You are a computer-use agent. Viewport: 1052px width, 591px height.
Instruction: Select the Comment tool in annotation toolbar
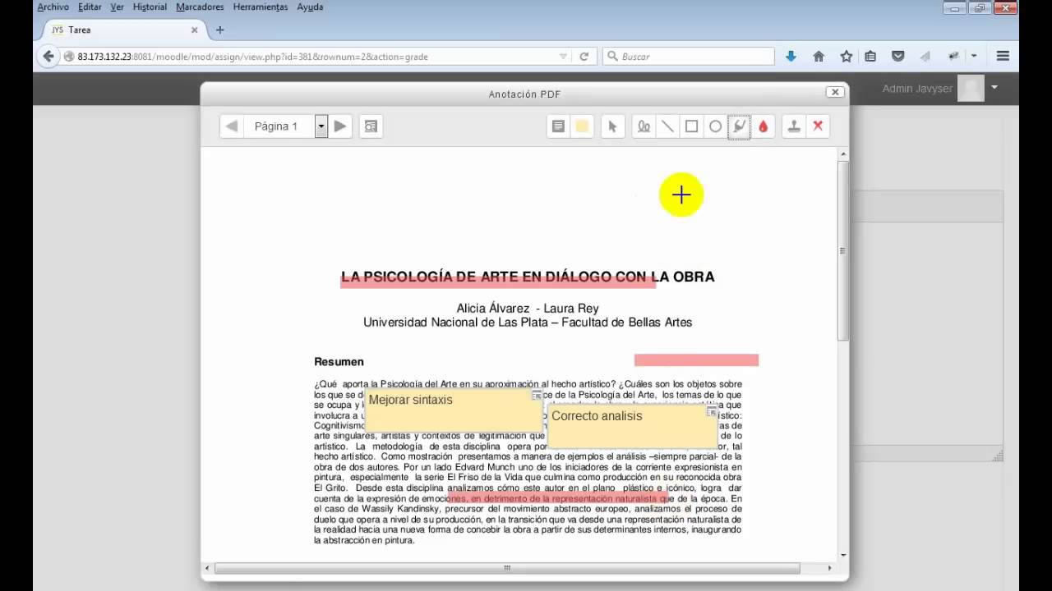pyautogui.click(x=558, y=126)
